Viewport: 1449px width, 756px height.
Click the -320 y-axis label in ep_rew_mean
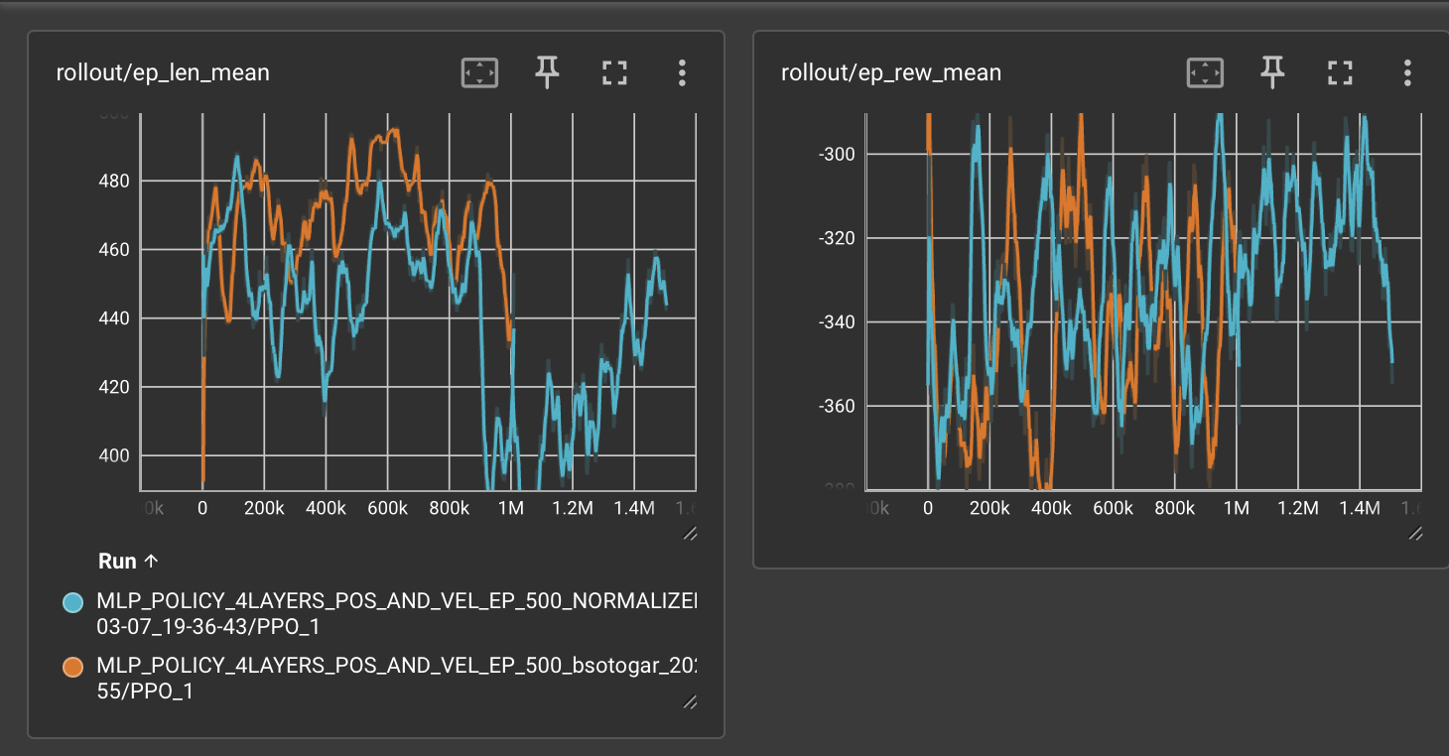tap(839, 238)
